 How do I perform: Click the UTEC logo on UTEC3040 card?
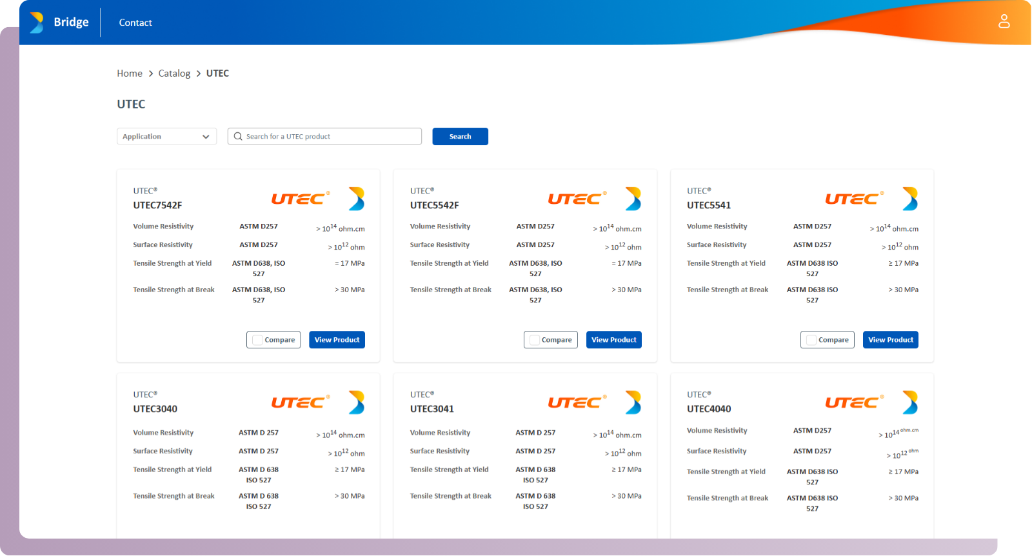301,402
